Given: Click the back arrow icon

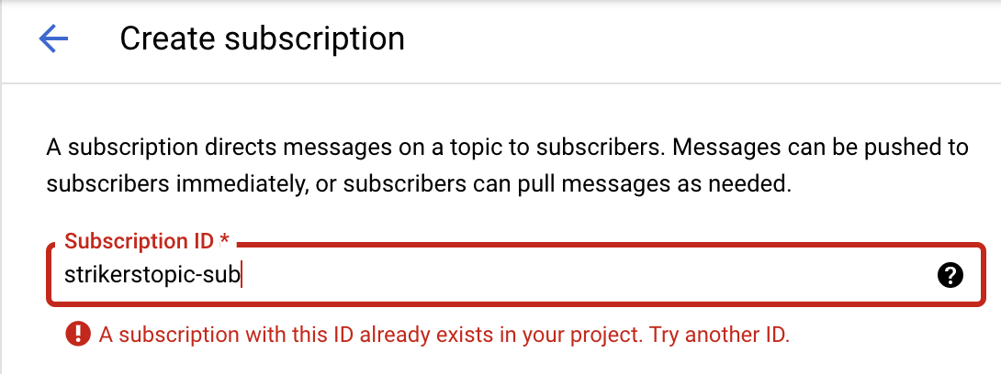Looking at the screenshot, I should [53, 38].
